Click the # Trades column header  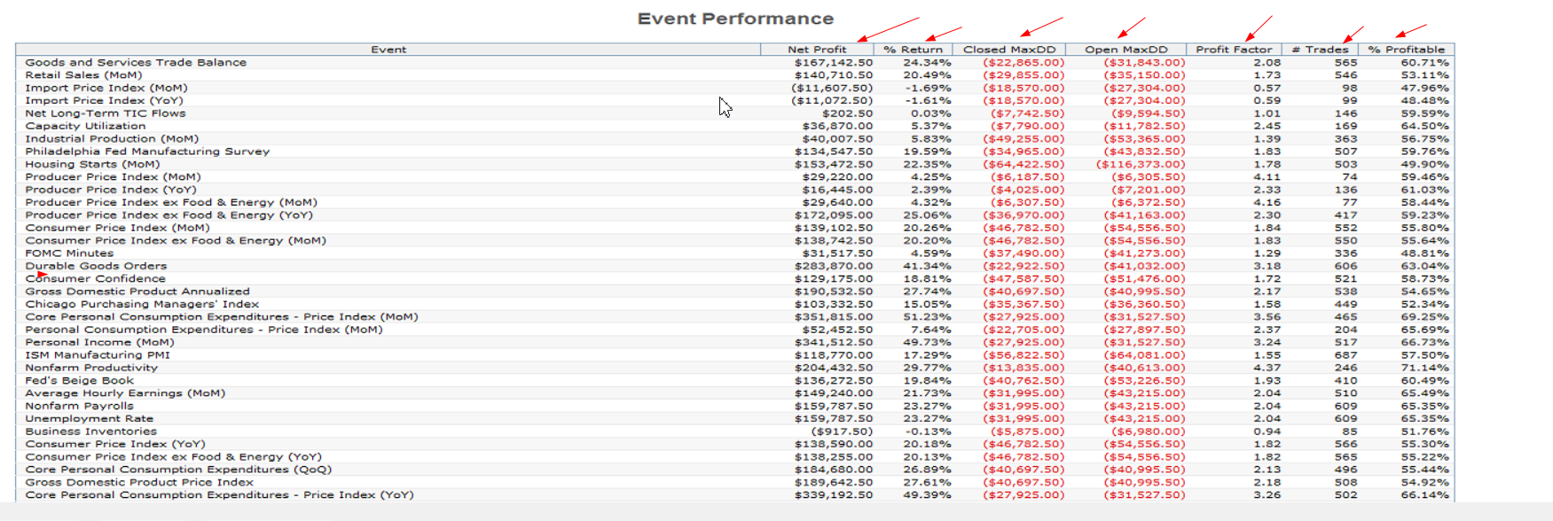click(x=1320, y=50)
